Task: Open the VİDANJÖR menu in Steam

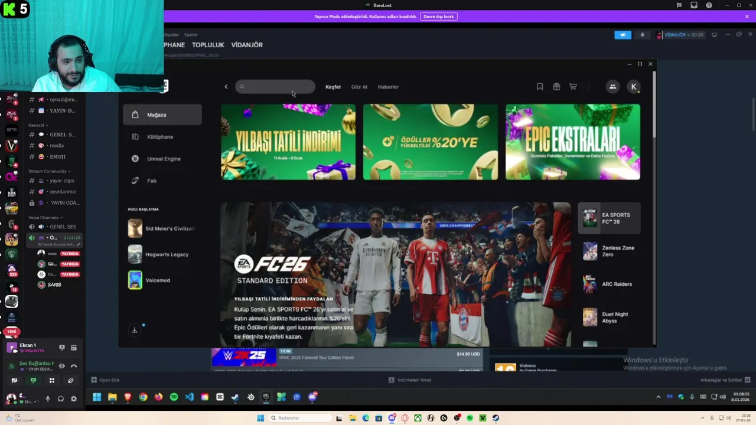Action: pos(247,45)
